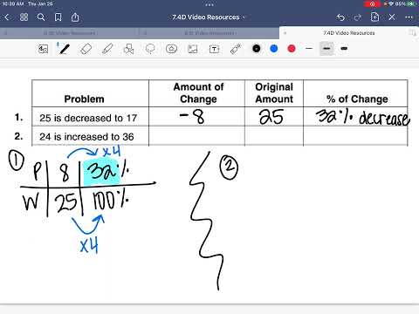Select the thinnest stroke width
This screenshot has height=314, width=419.
309,49
